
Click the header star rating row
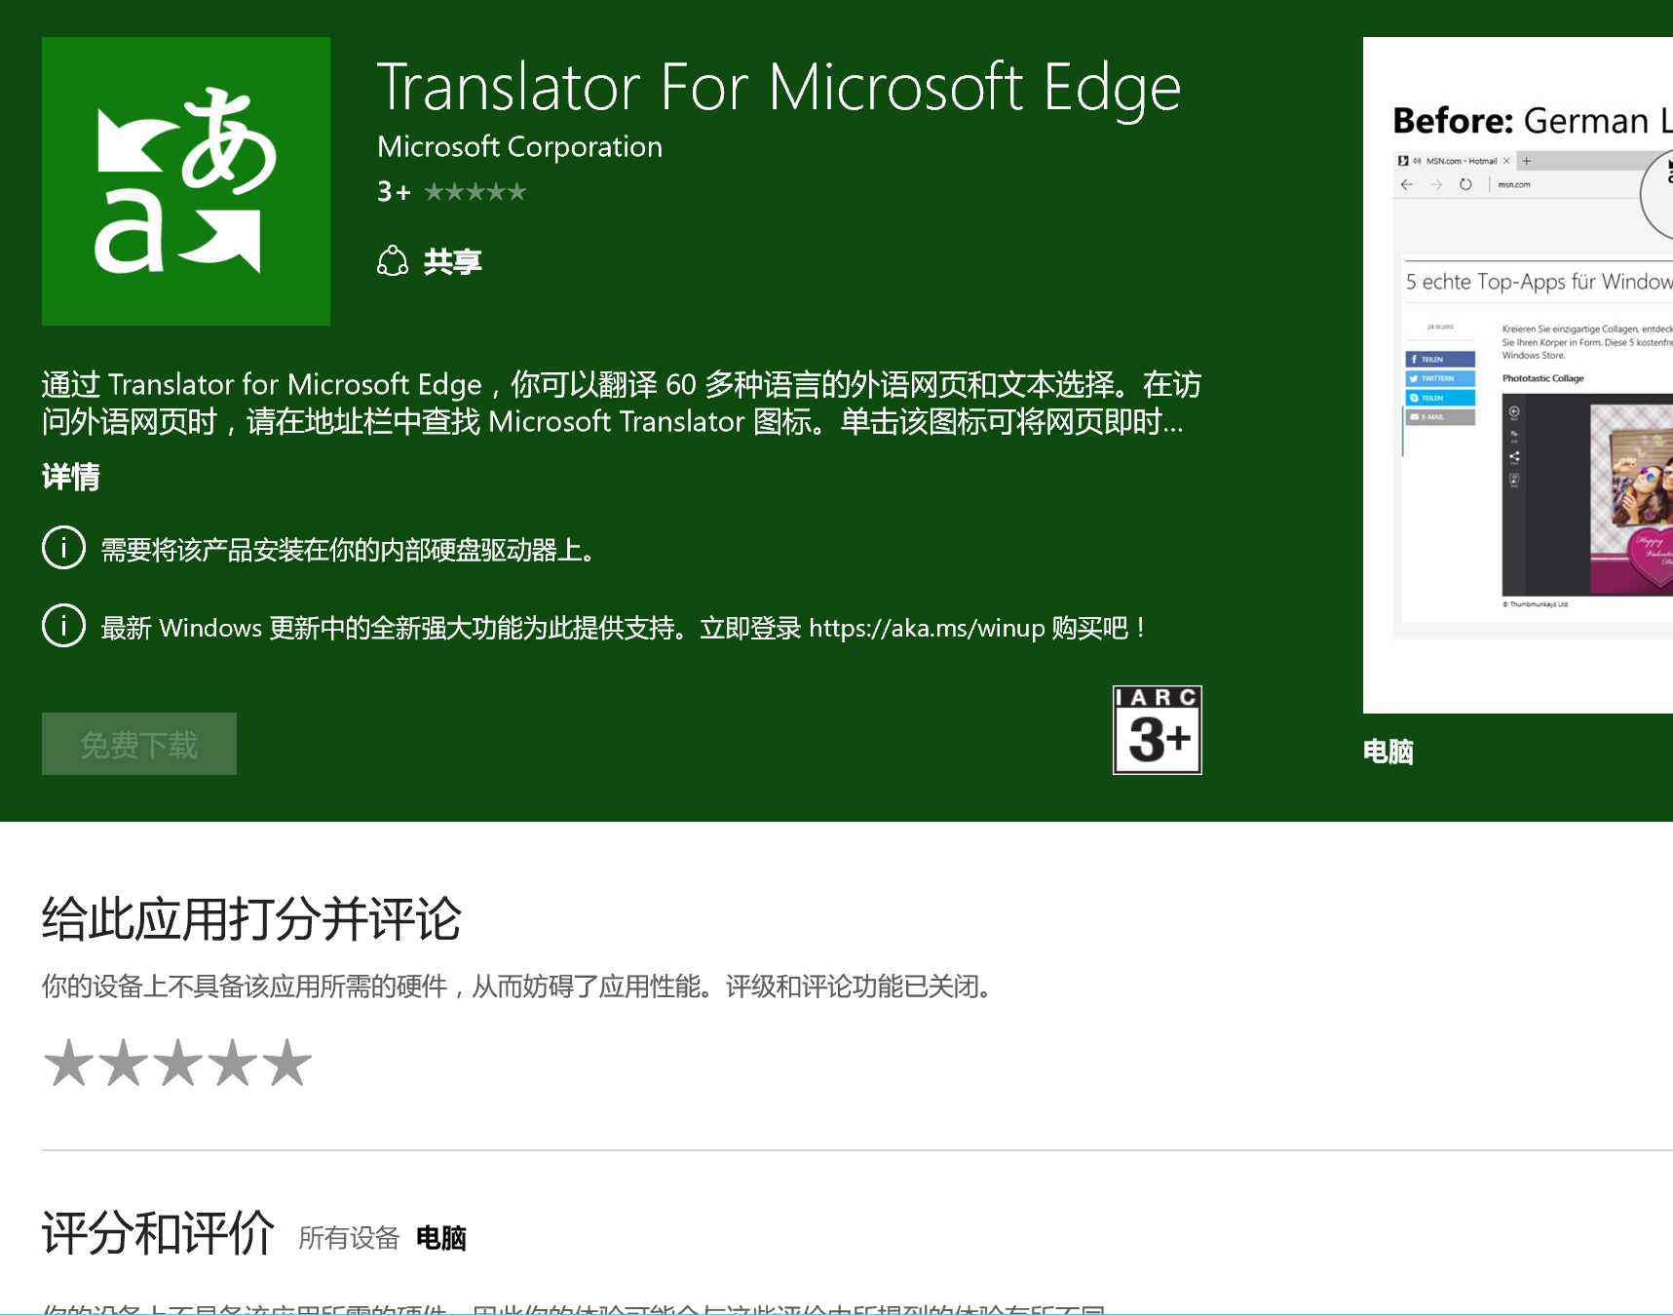tap(475, 192)
